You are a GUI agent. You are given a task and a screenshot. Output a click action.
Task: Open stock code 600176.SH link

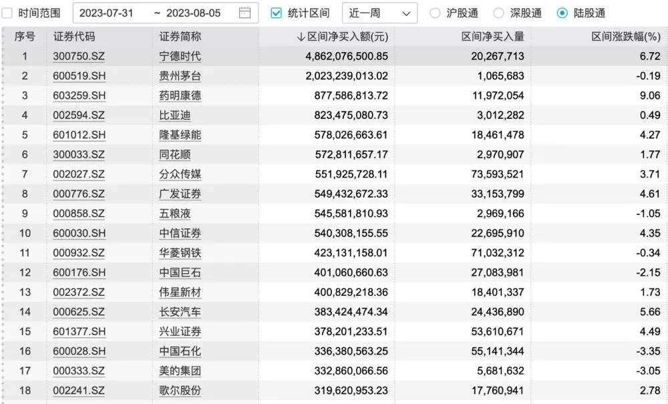click(x=79, y=272)
